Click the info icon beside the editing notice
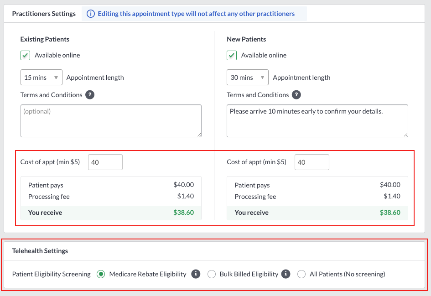The image size is (431, 296). (91, 14)
